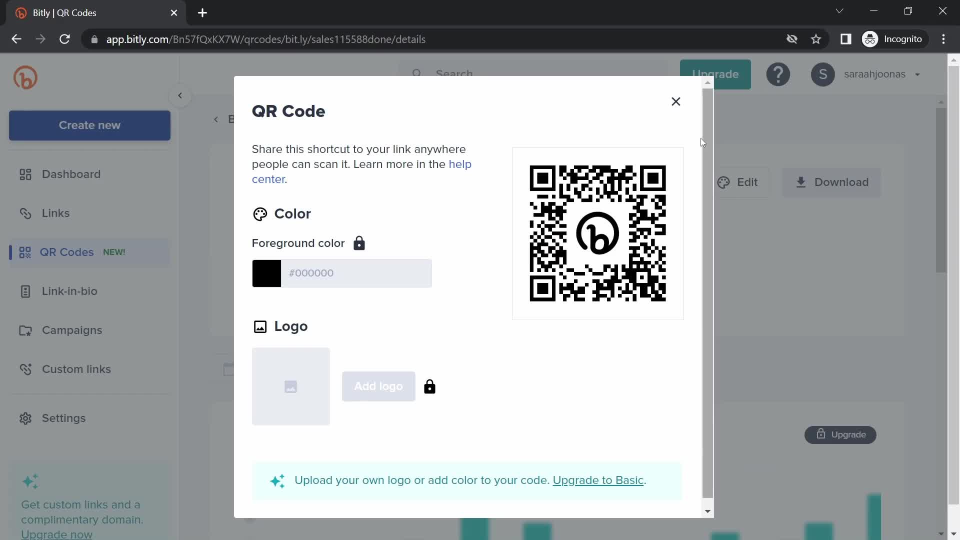Click the QR code preview thumbnail

[598, 234]
